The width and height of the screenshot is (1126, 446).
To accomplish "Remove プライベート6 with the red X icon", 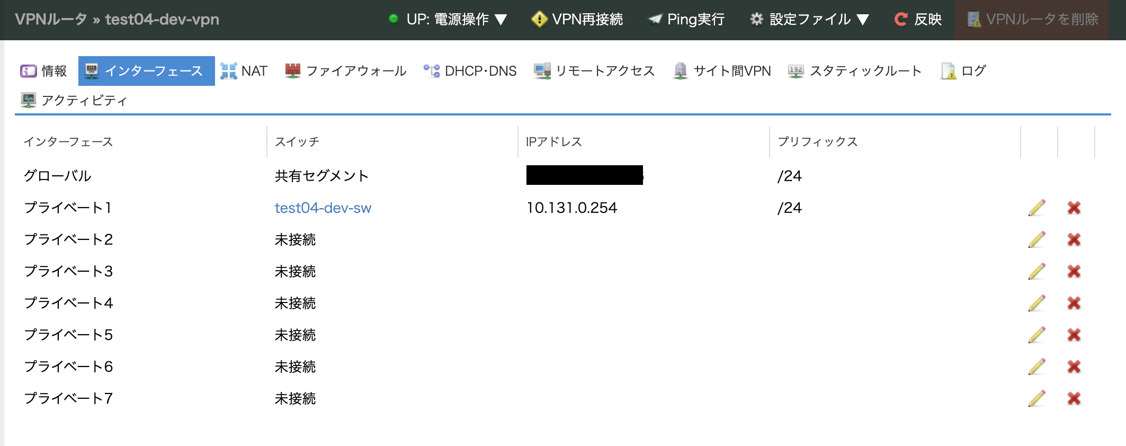I will coord(1074,367).
